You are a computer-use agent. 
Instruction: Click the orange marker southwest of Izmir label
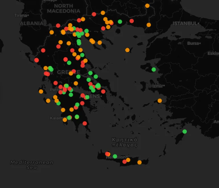[160, 101]
